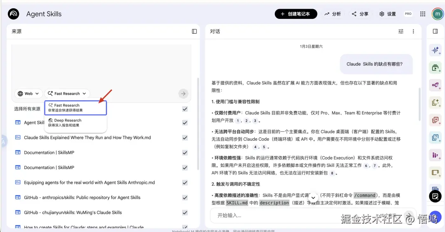Image resolution: width=445 pixels, height=232 pixels.
Task: Create a Video Overview from the sidebar
Action: point(436,68)
